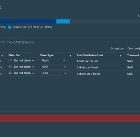
Task: Click the vSAN Cache legend square
Action: coord(10,27)
